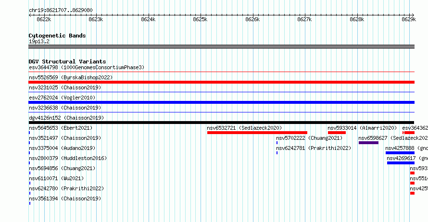The image size is (428, 222).
Task: Click the blue nsv4257888 variant bar
Action: [400, 153]
